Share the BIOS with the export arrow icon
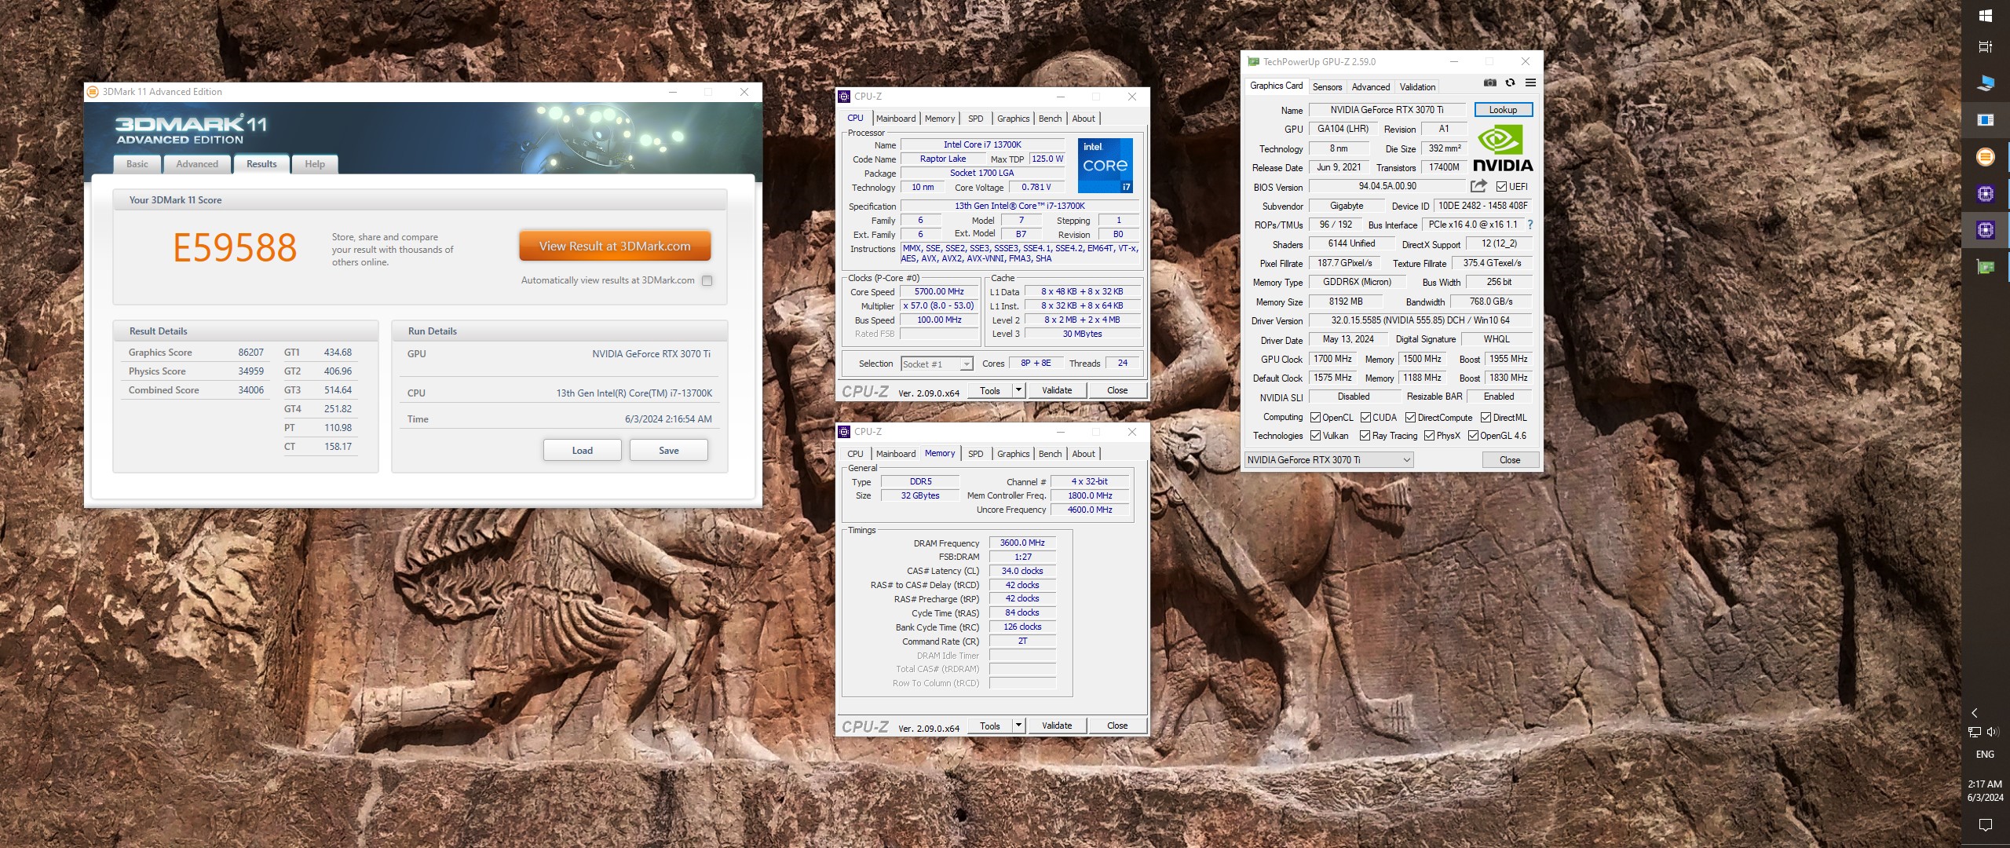Image resolution: width=2010 pixels, height=848 pixels. pos(1478,186)
